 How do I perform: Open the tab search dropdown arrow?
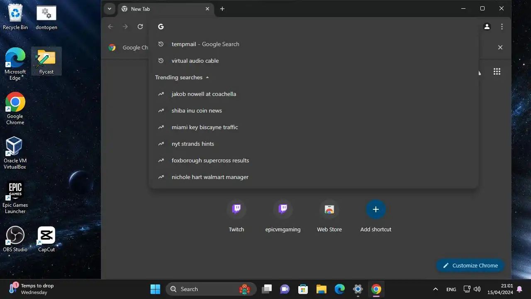point(110,9)
